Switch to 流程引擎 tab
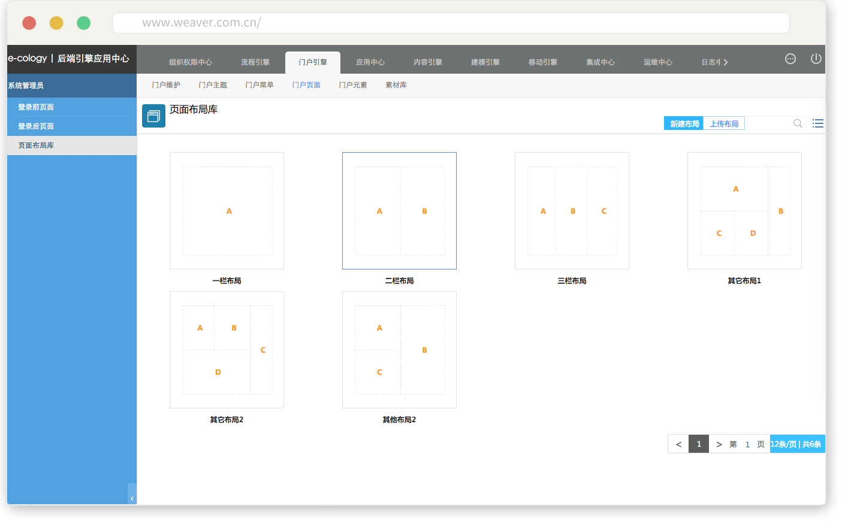 255,62
